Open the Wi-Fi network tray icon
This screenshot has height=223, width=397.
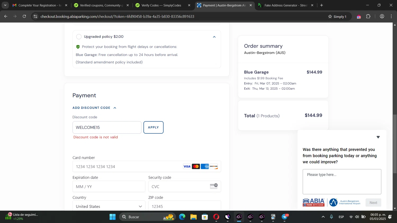point(351,217)
